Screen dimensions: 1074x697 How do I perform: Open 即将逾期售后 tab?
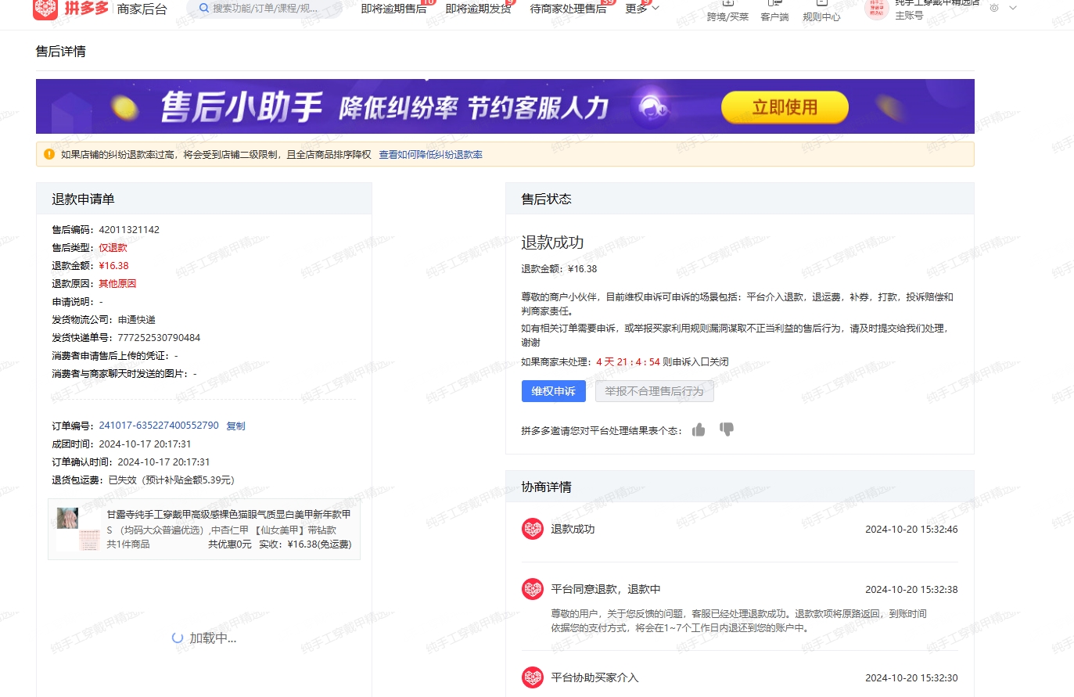pos(393,9)
